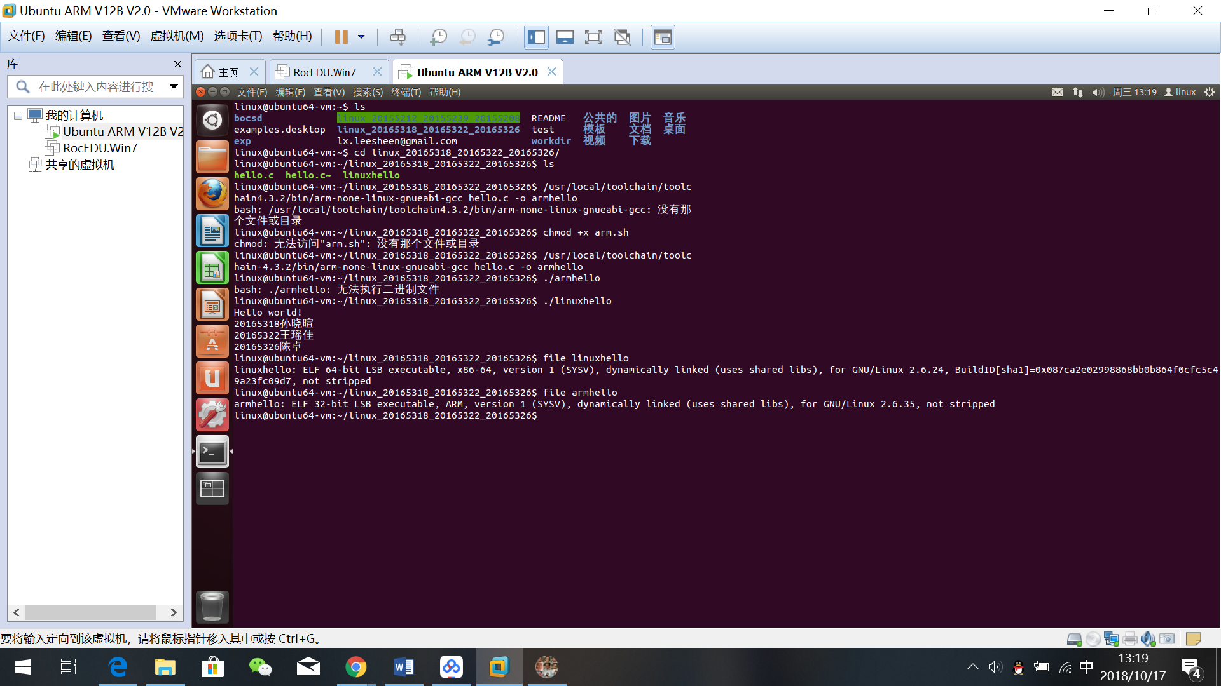Viewport: 1221px width, 686px height.
Task: Open the library search filter dropdown
Action: pos(174,87)
